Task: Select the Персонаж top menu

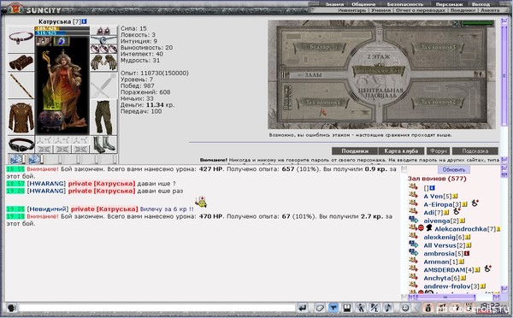Action: coord(449,4)
